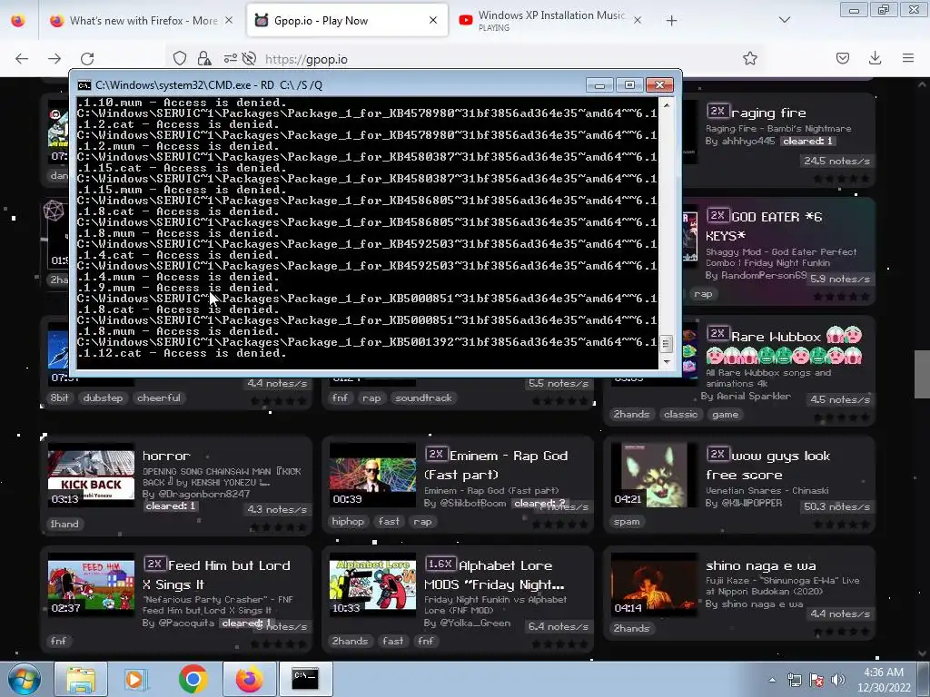Viewport: 930px width, 697px height.
Task: Open the clock showing 4:36 AM
Action: [x=883, y=680]
